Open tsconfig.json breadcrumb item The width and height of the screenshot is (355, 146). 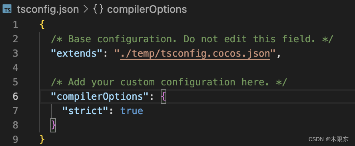point(48,10)
